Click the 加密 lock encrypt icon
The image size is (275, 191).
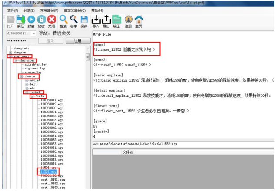tap(42, 20)
